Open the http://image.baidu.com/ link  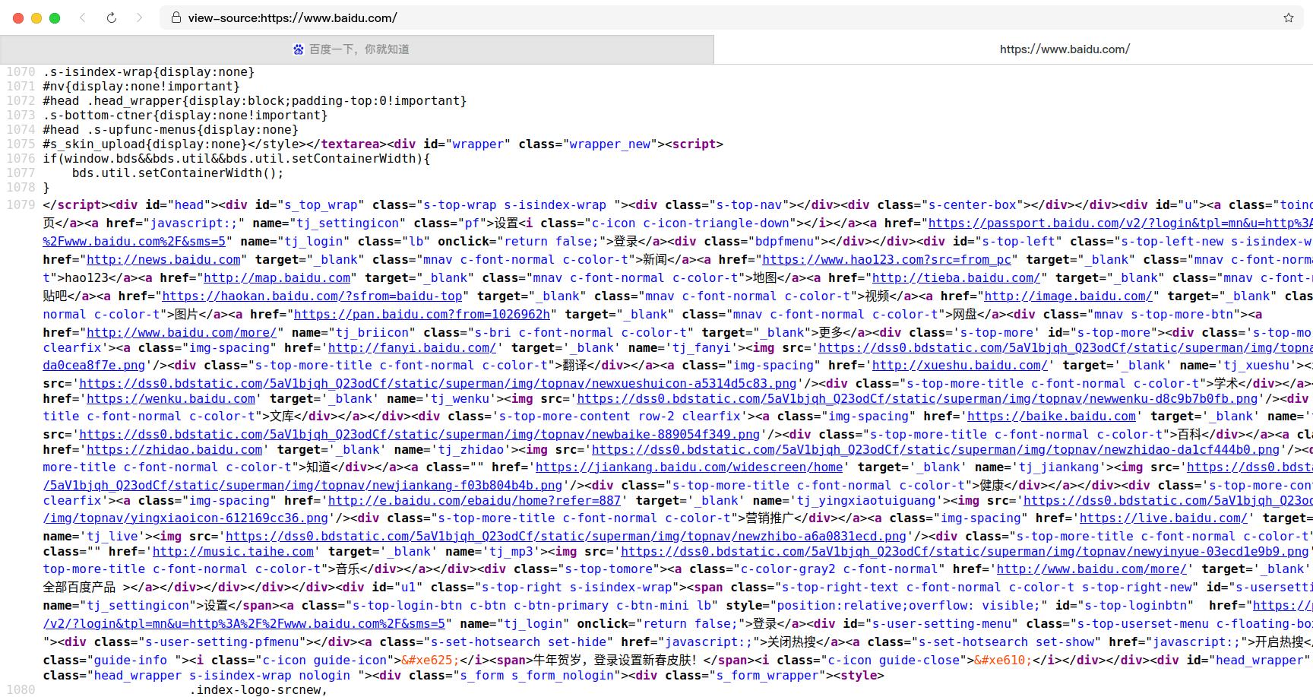tap(1069, 296)
